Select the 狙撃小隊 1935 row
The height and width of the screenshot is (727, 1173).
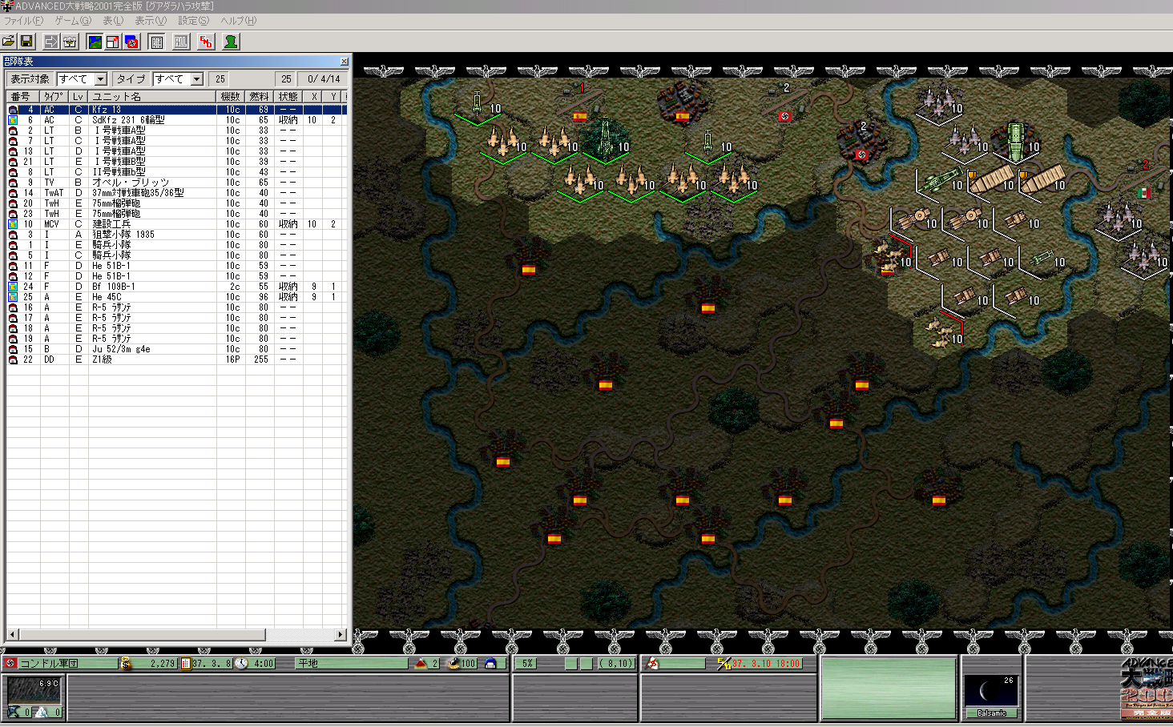(176, 235)
